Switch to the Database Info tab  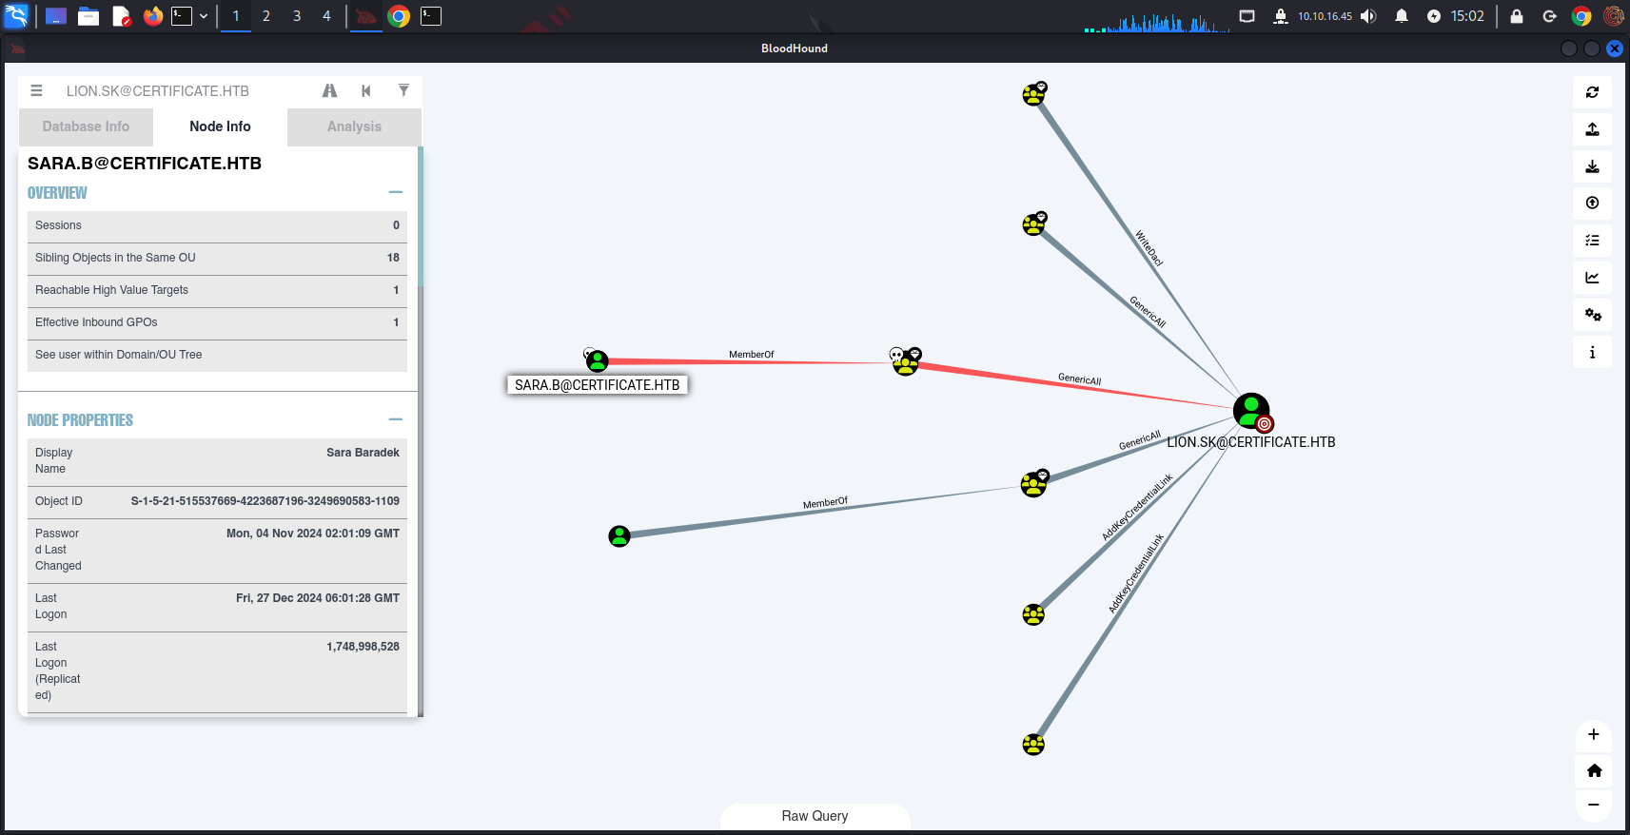coord(86,126)
